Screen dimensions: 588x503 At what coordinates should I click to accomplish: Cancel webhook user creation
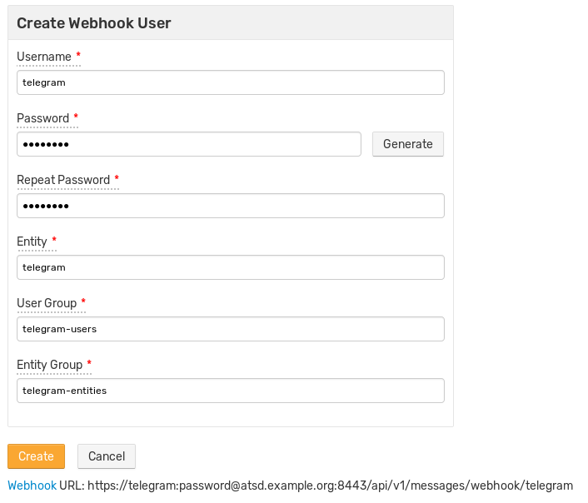point(107,456)
